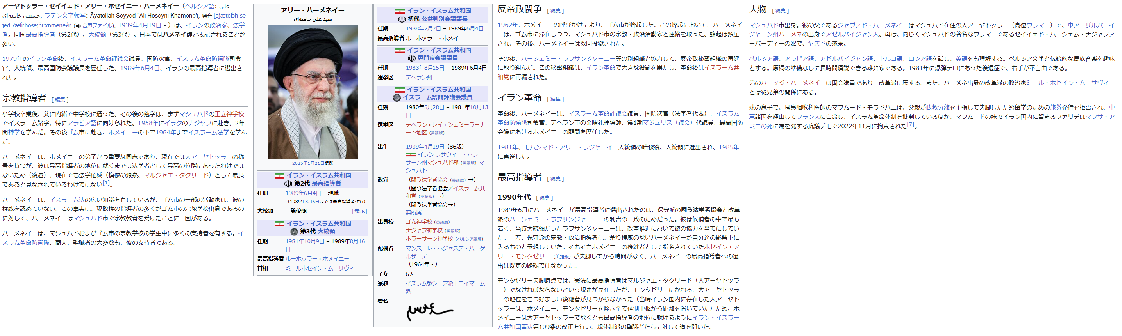Follow the 政治家 link in intro

tap(218, 26)
